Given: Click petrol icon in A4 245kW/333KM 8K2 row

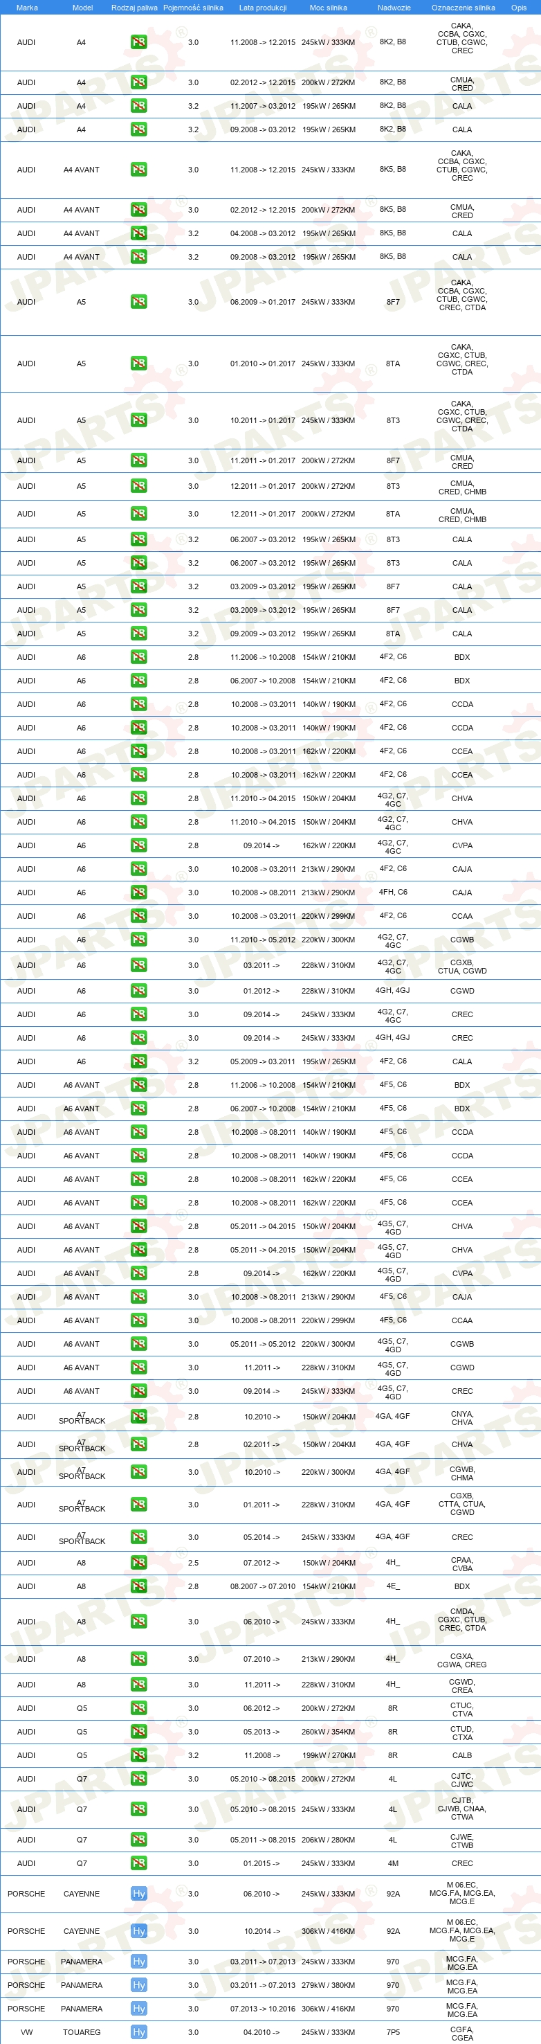Looking at the screenshot, I should click(139, 42).
